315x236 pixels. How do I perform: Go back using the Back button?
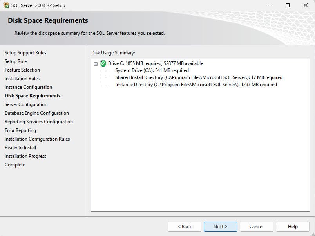coord(185,227)
